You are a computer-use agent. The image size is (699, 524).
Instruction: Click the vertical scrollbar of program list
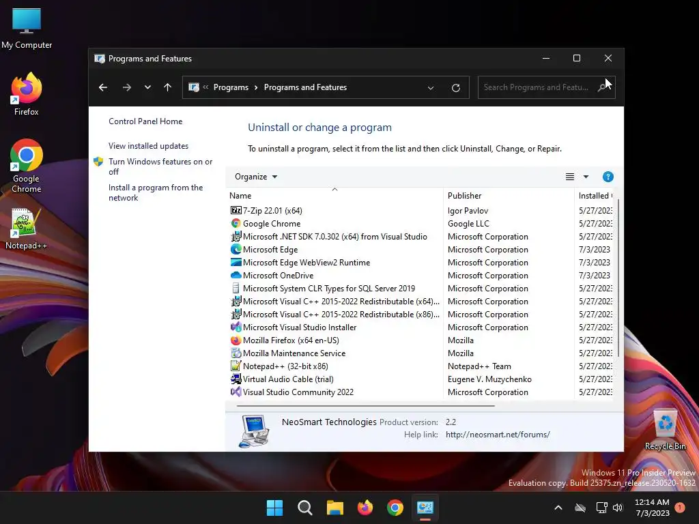pyautogui.click(x=618, y=279)
